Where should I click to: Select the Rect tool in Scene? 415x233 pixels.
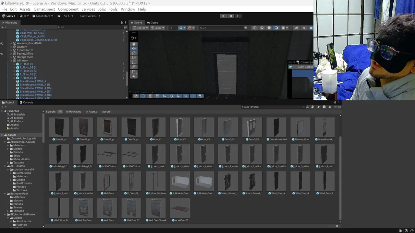click(134, 62)
